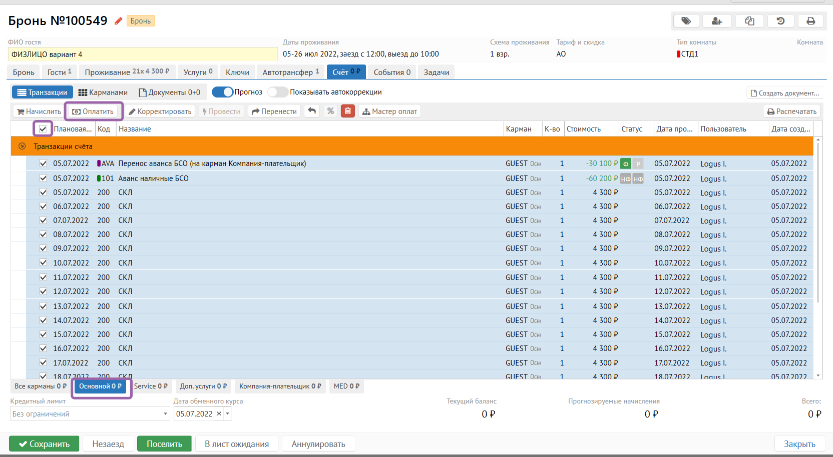
Task: Select the Компания-плательщик pocket tab
Action: tap(280, 386)
